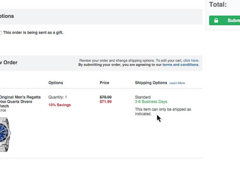Click the Options column header

pyautogui.click(x=56, y=83)
